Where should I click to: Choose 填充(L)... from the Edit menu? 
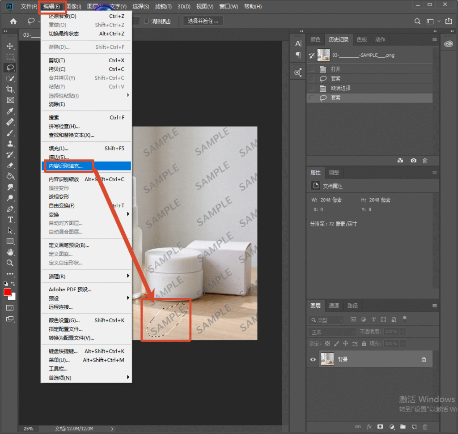pos(86,149)
